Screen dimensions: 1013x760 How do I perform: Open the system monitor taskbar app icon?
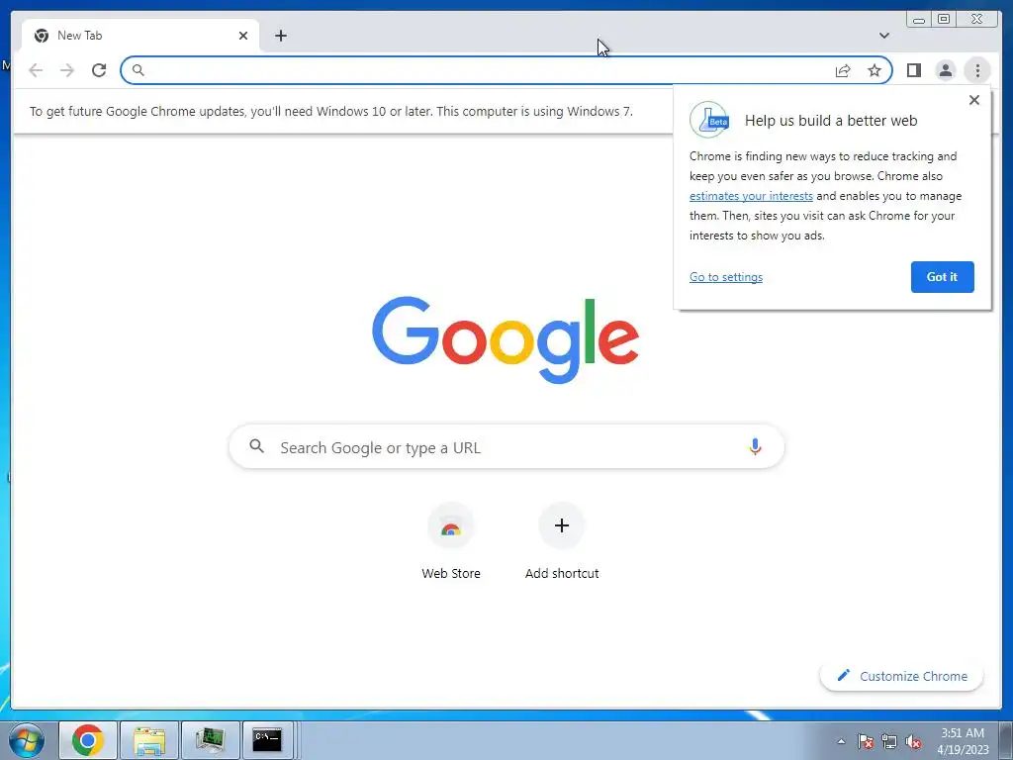point(210,740)
